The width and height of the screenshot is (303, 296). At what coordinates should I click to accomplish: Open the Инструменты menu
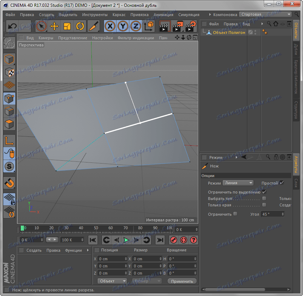click(x=95, y=15)
